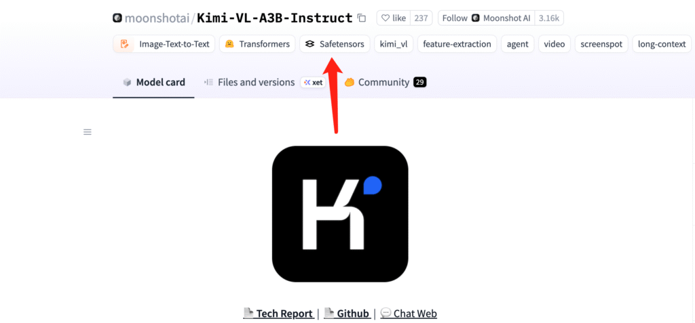Open the list of 237 likes

coord(421,18)
